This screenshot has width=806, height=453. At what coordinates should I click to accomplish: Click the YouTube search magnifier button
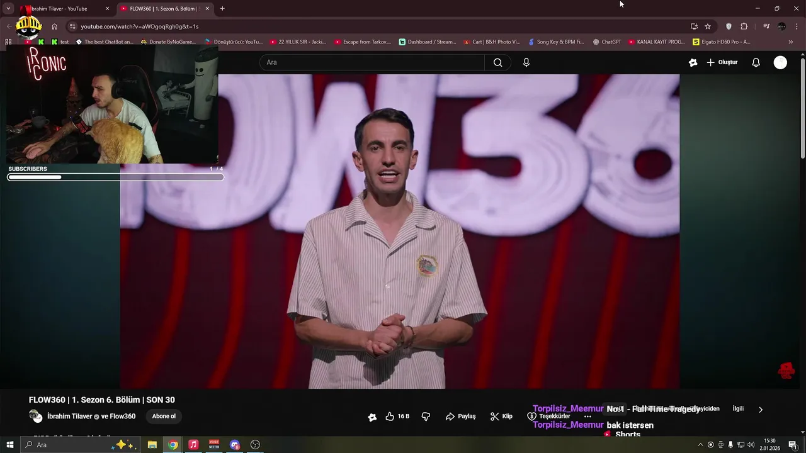click(x=497, y=62)
